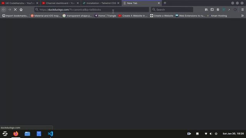This screenshot has width=246, height=138.
Task: Open the Aman Hosting bookmark
Action: 217,16
